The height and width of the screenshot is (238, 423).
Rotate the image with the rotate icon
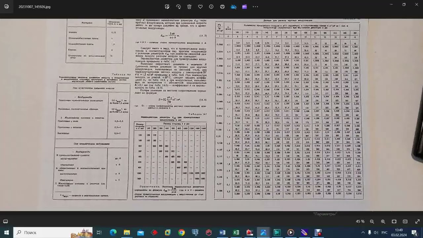pyautogui.click(x=178, y=7)
